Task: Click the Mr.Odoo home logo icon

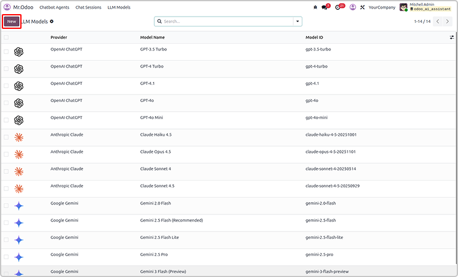Action: [x=7, y=7]
